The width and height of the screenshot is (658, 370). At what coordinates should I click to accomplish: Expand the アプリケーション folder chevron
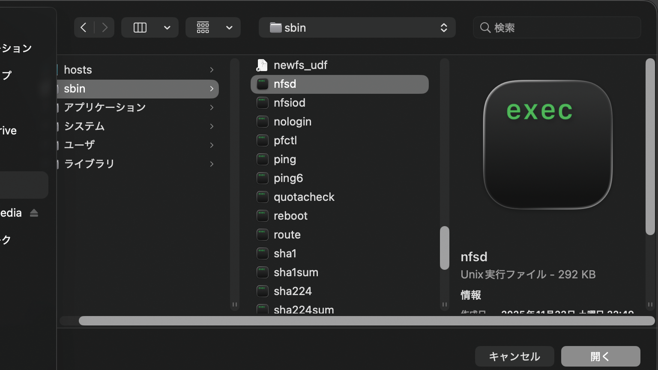point(212,107)
